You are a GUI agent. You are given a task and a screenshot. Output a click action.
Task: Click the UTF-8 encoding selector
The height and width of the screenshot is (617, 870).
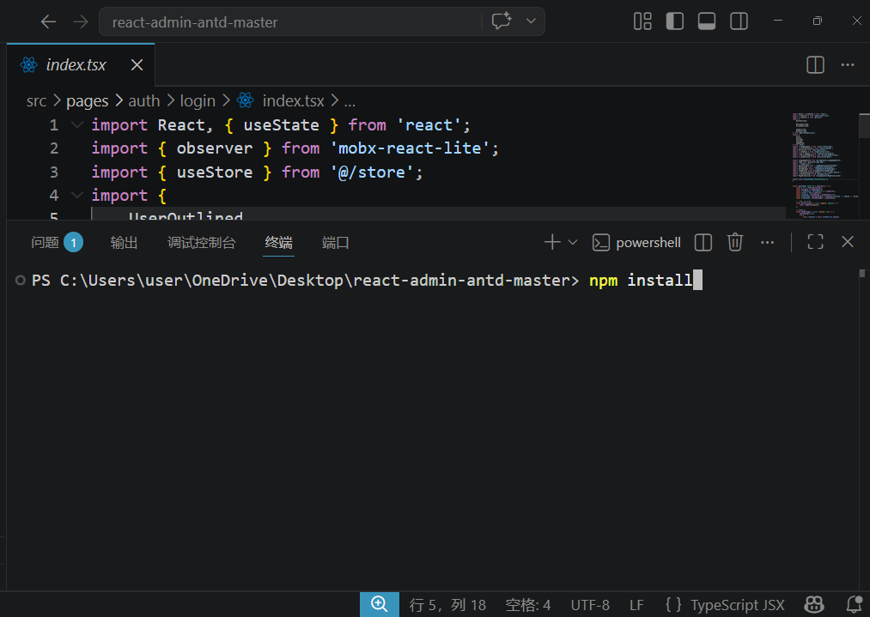tap(590, 604)
